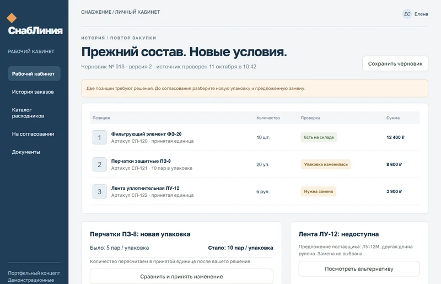Click the orange diamond СнабЛиния logo icon
Image resolution: width=441 pixels, height=284 pixels.
(x=12, y=18)
